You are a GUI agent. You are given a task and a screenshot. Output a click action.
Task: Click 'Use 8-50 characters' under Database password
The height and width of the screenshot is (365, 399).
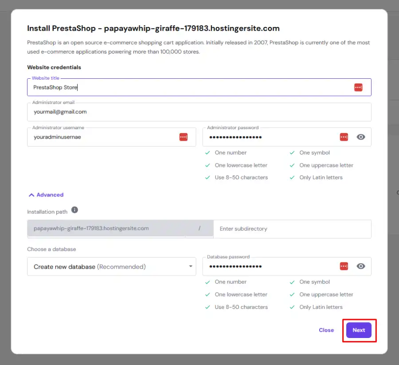(241, 307)
